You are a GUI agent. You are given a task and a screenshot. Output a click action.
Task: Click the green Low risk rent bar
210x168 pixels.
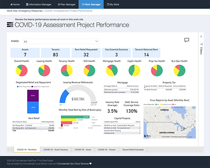click(75, 117)
